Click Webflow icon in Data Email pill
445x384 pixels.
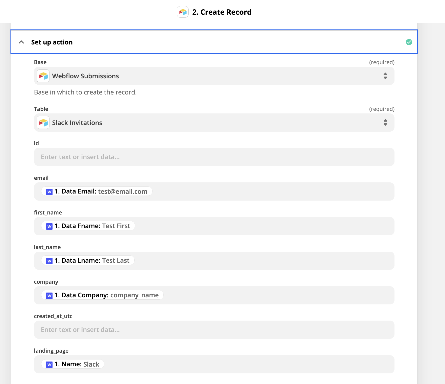49,192
